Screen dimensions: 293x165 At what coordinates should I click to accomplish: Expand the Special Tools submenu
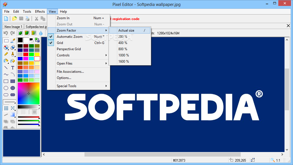79,86
